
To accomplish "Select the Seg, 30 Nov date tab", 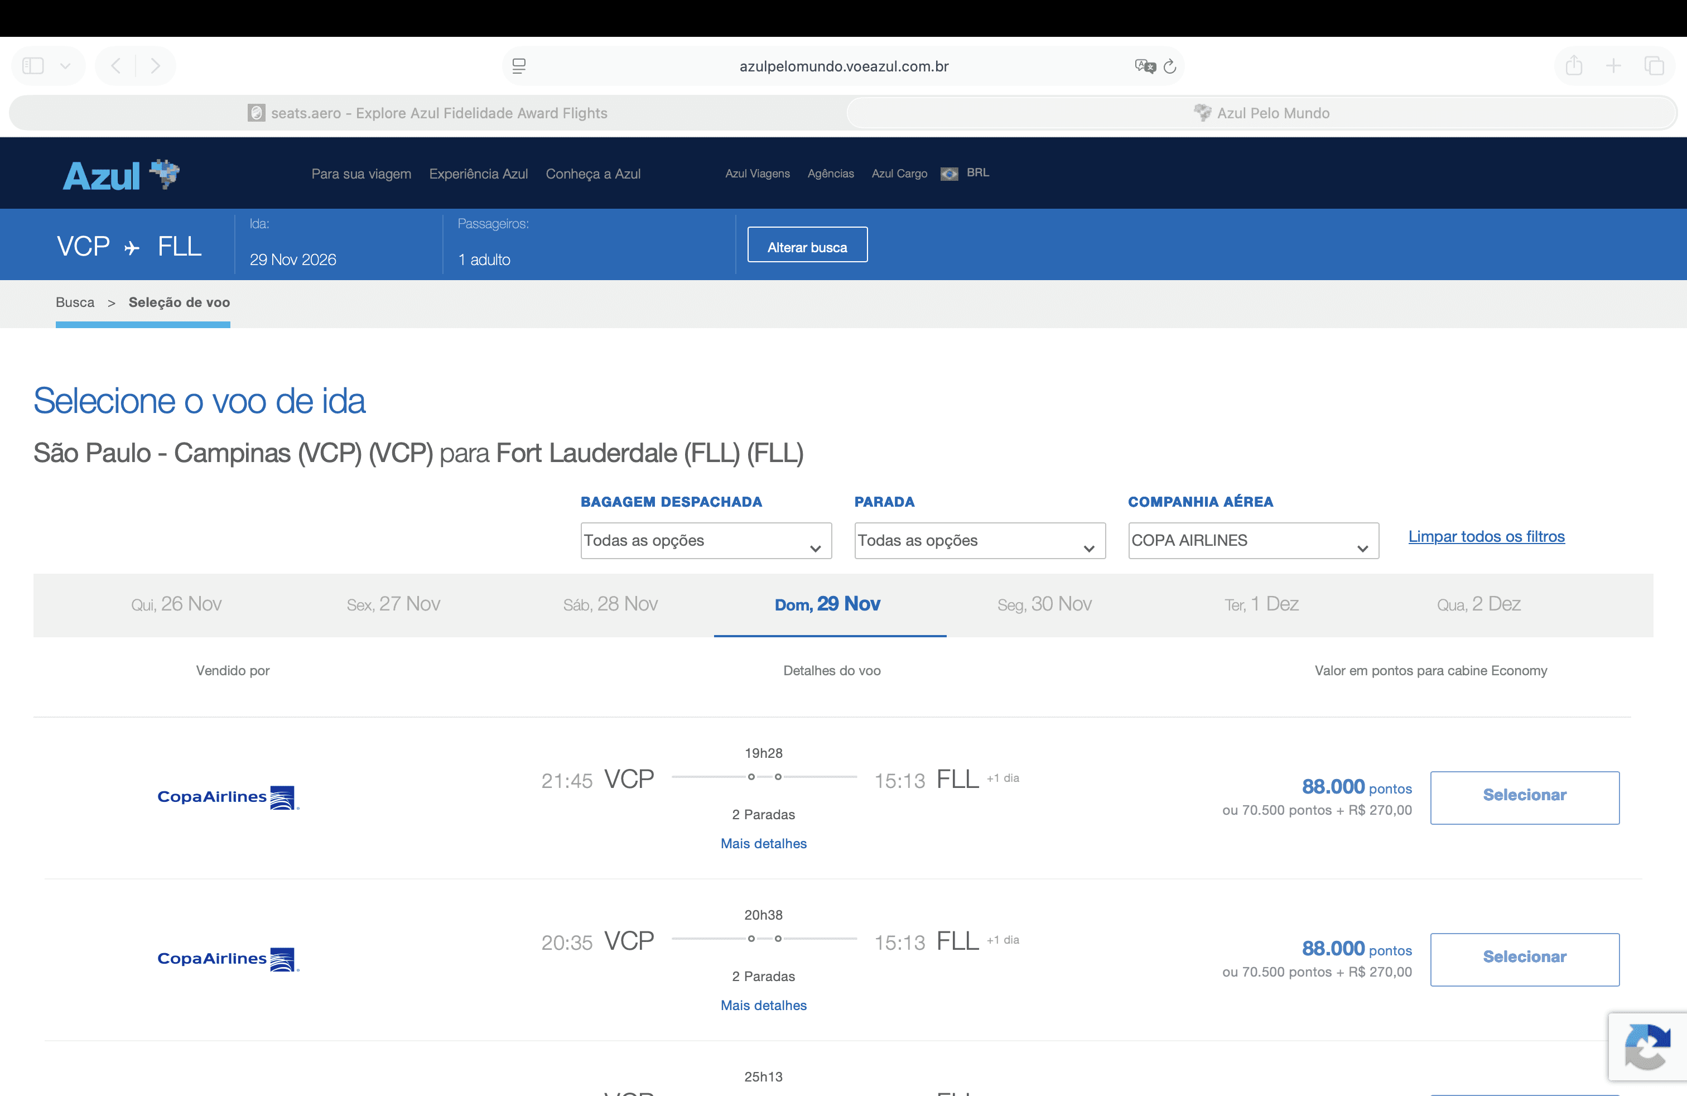I will (1045, 604).
